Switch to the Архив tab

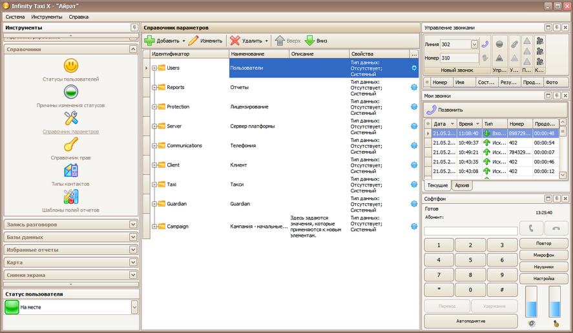(x=462, y=185)
